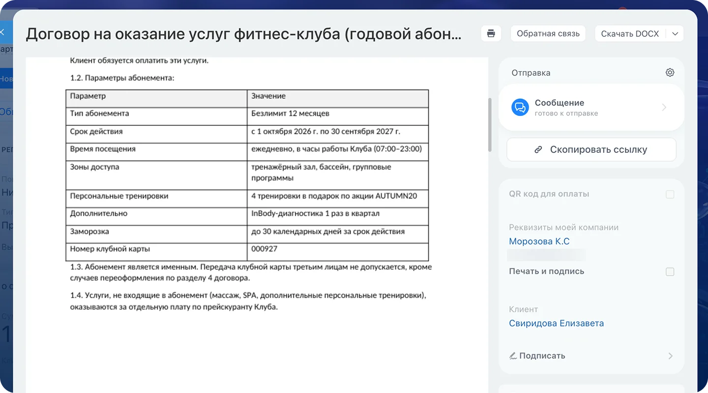
Task: Open sending settings gear icon
Action: (670, 73)
